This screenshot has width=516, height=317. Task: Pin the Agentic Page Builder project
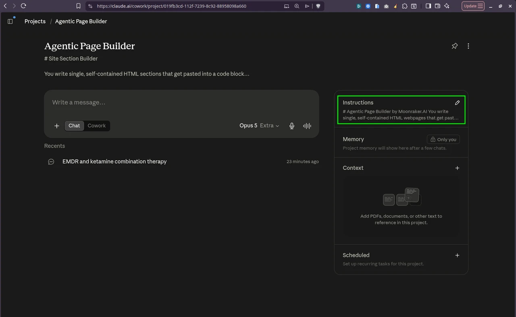[455, 46]
